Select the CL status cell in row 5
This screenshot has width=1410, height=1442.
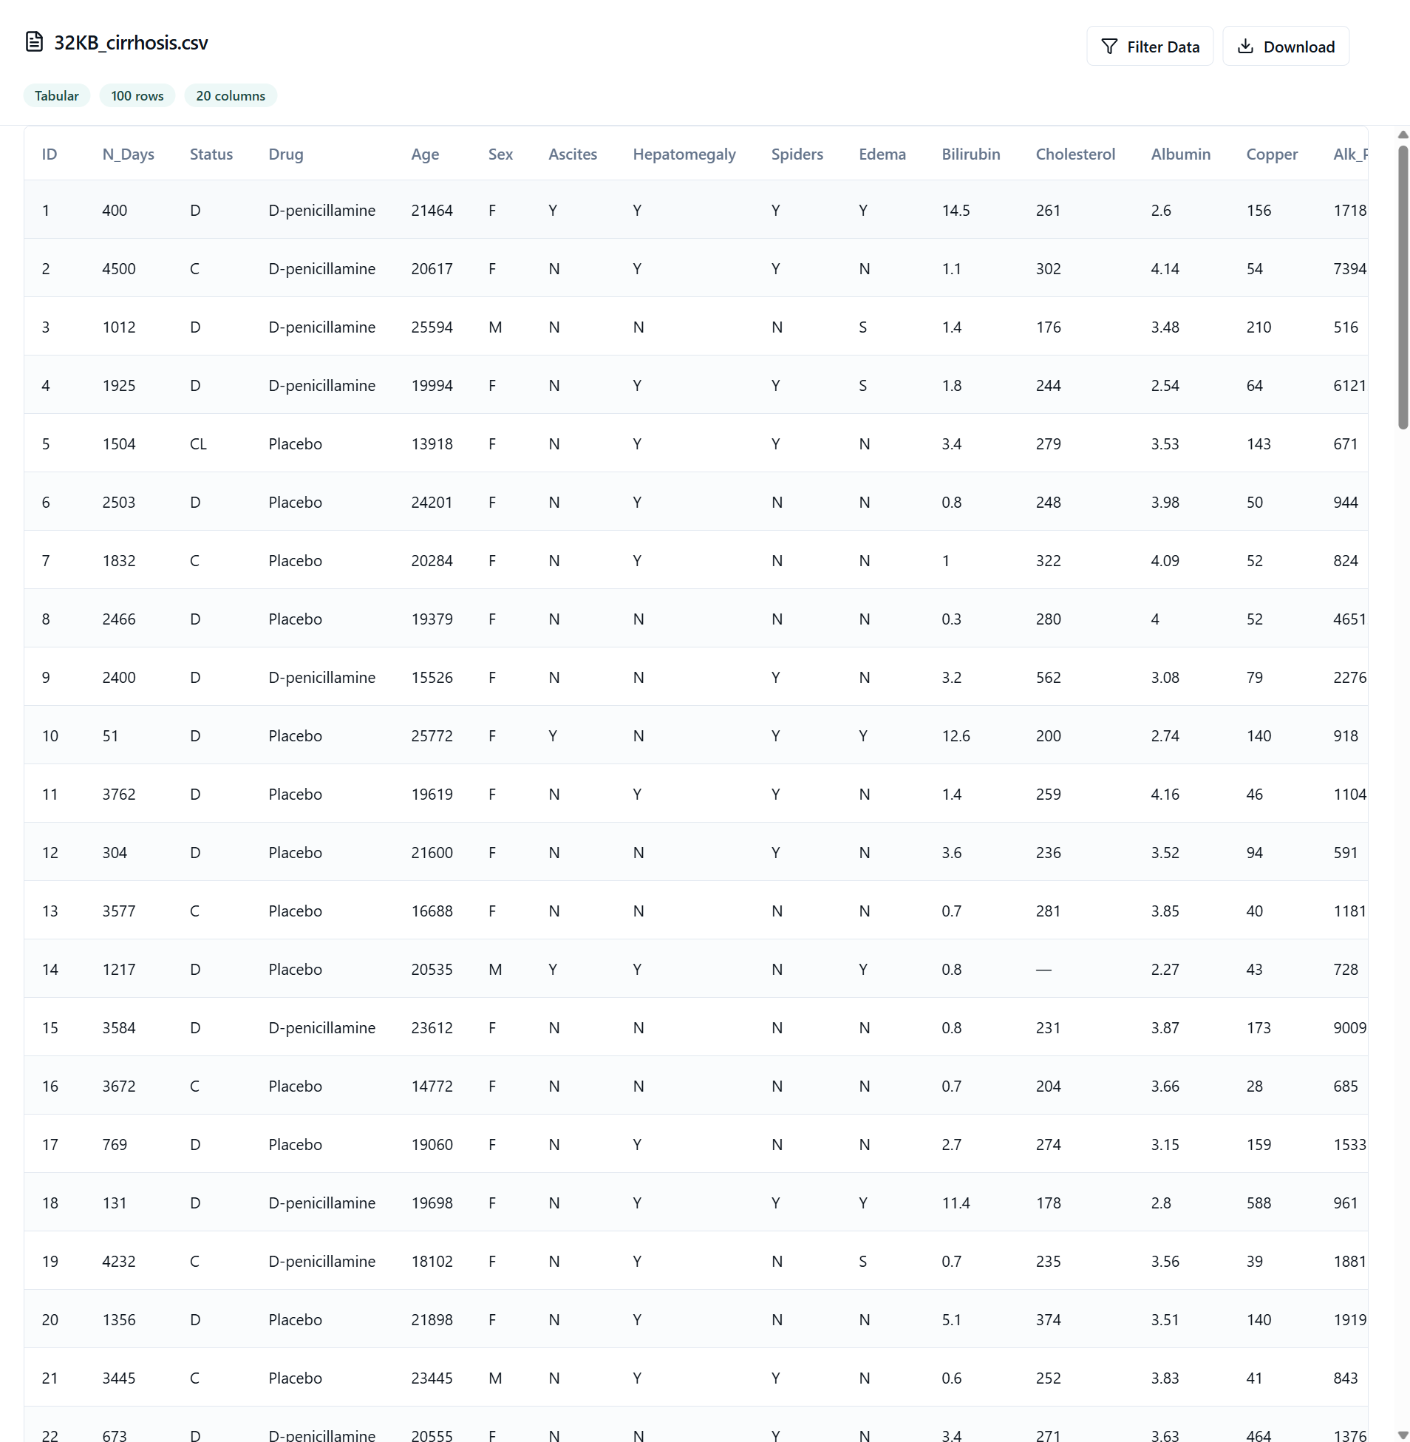(198, 444)
